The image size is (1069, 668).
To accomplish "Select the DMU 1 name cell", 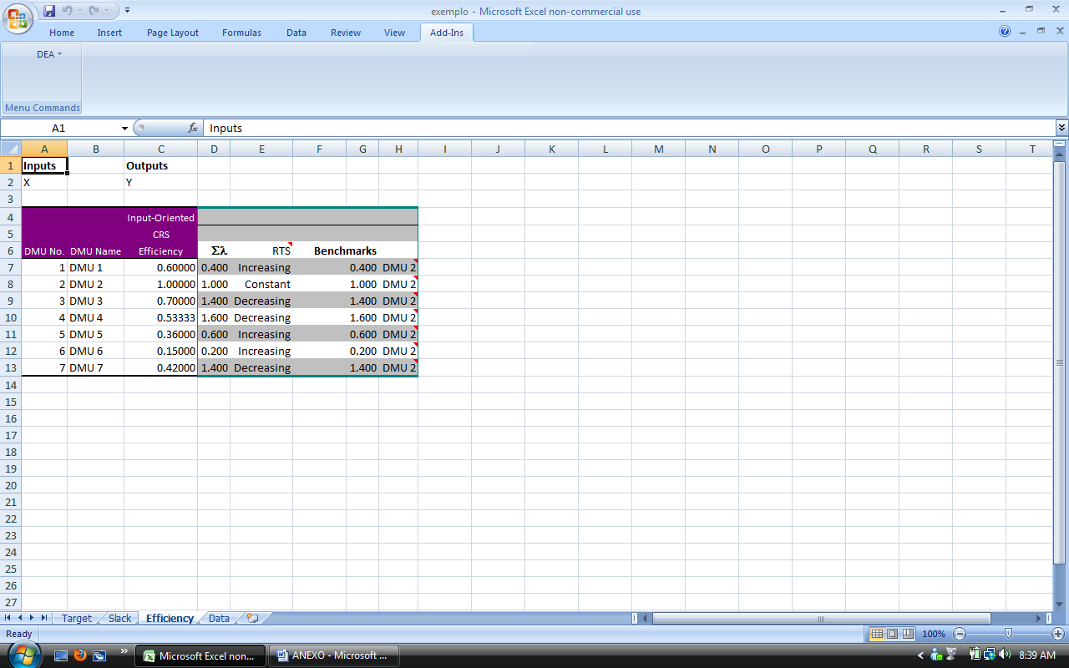I will (x=96, y=267).
